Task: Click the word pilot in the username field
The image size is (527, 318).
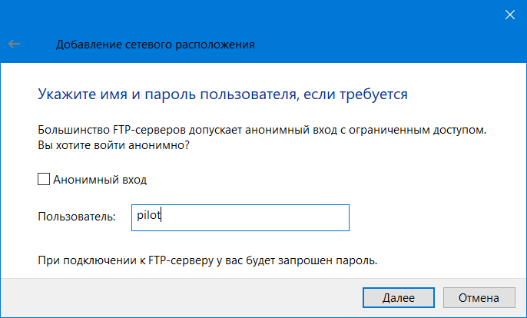Action: click(x=148, y=216)
